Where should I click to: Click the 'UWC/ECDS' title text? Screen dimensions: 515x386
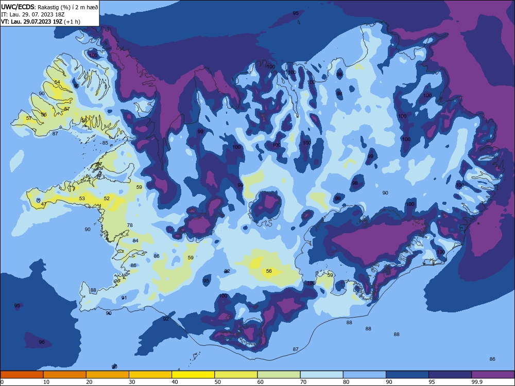[19, 7]
